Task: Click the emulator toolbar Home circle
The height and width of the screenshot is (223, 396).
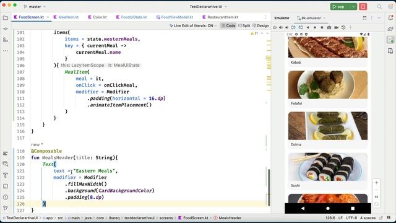Action: coord(315,27)
